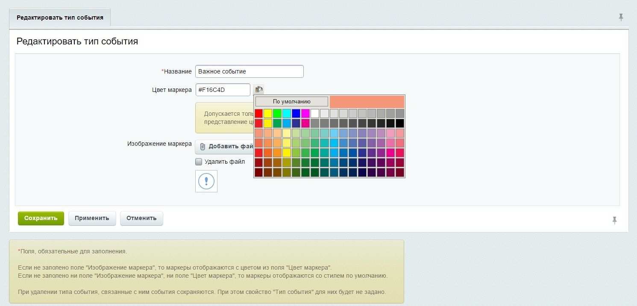This screenshot has width=637, height=306.
Task: Select the bright magenta swatch in top row
Action: click(x=305, y=113)
